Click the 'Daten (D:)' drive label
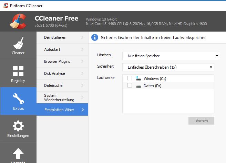This screenshot has width=226, height=163. pos(153,86)
